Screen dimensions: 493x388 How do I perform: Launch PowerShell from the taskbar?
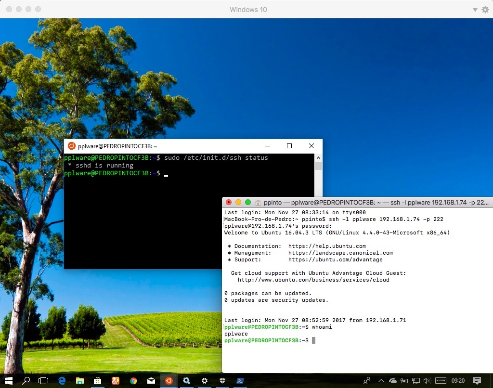(240, 380)
